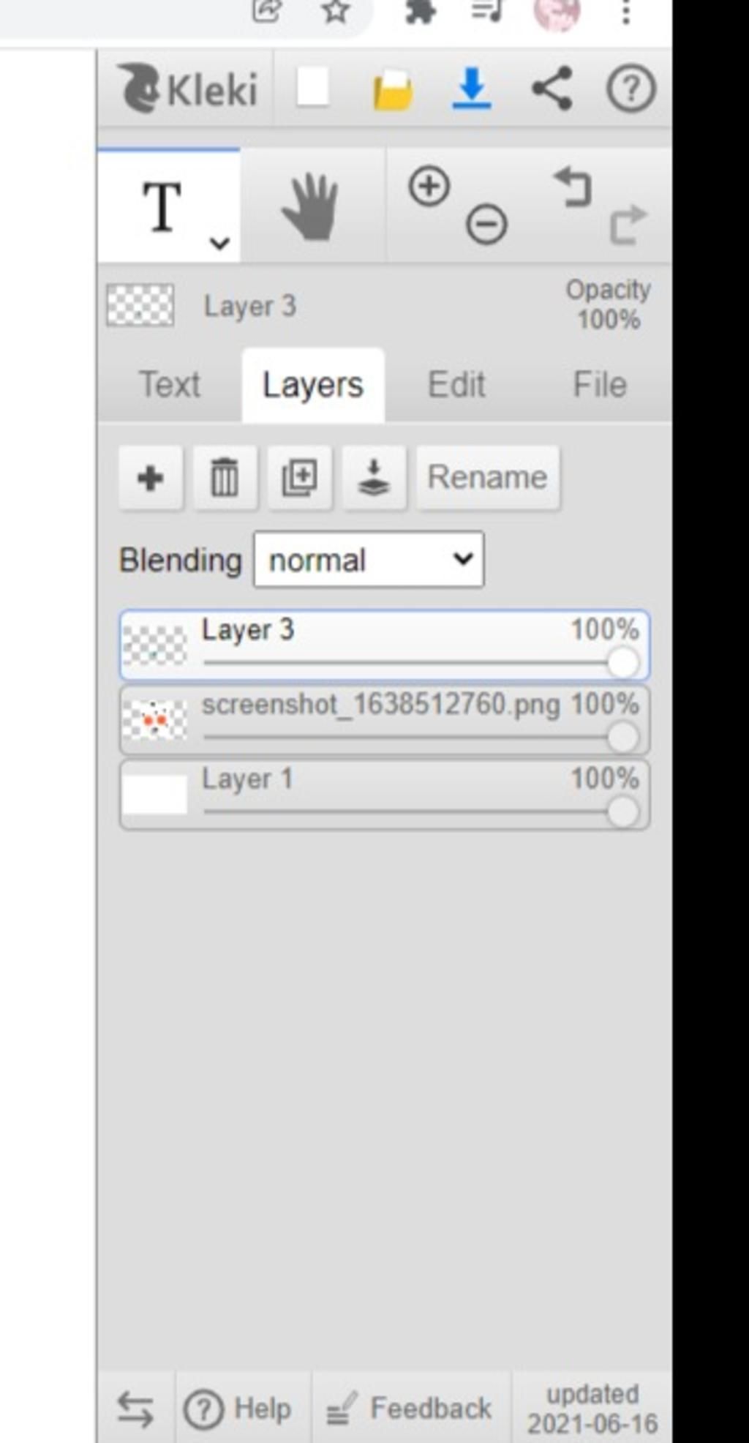The width and height of the screenshot is (749, 1443).
Task: Switch to the Edit tab
Action: pos(456,385)
